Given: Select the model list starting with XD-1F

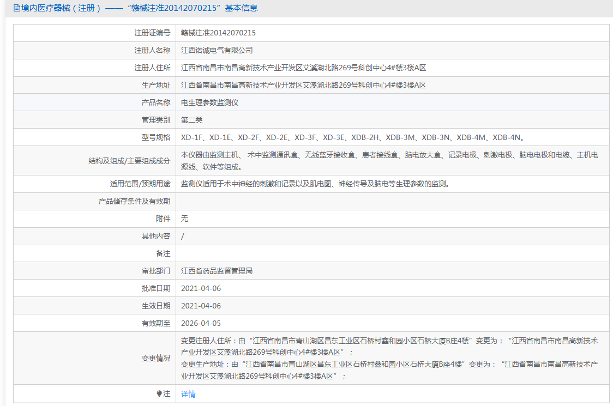Looking at the screenshot, I should 352,137.
